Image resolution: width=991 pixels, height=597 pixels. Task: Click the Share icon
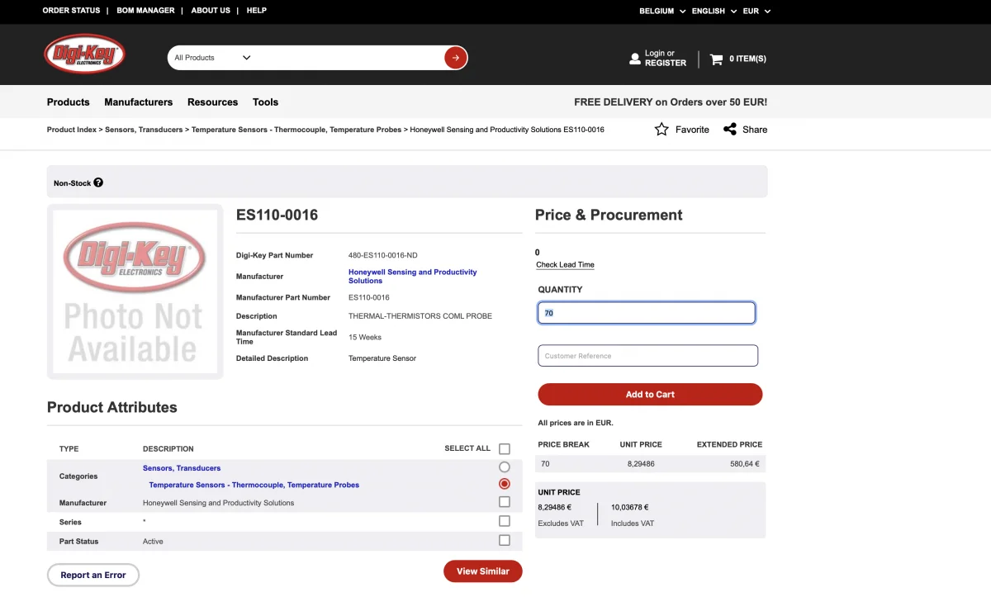click(x=730, y=130)
